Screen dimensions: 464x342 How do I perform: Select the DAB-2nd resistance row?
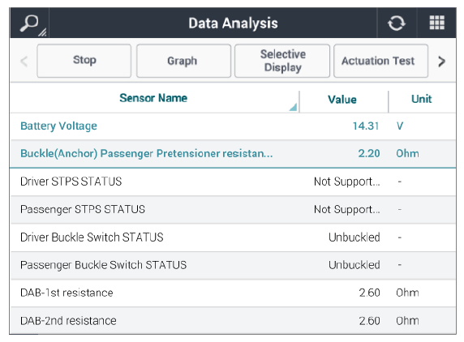pyautogui.click(x=233, y=321)
